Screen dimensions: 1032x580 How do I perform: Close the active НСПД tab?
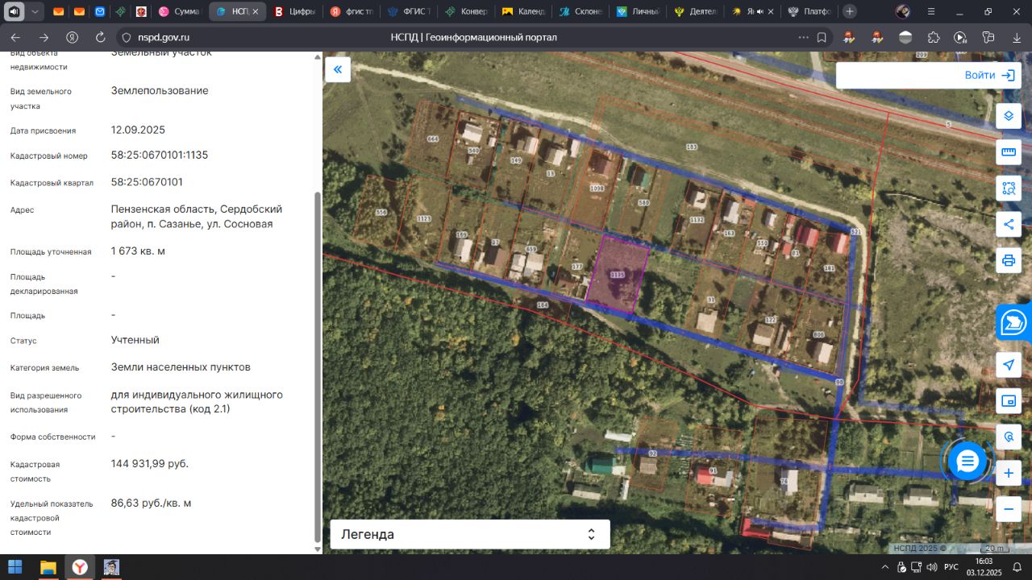[256, 12]
